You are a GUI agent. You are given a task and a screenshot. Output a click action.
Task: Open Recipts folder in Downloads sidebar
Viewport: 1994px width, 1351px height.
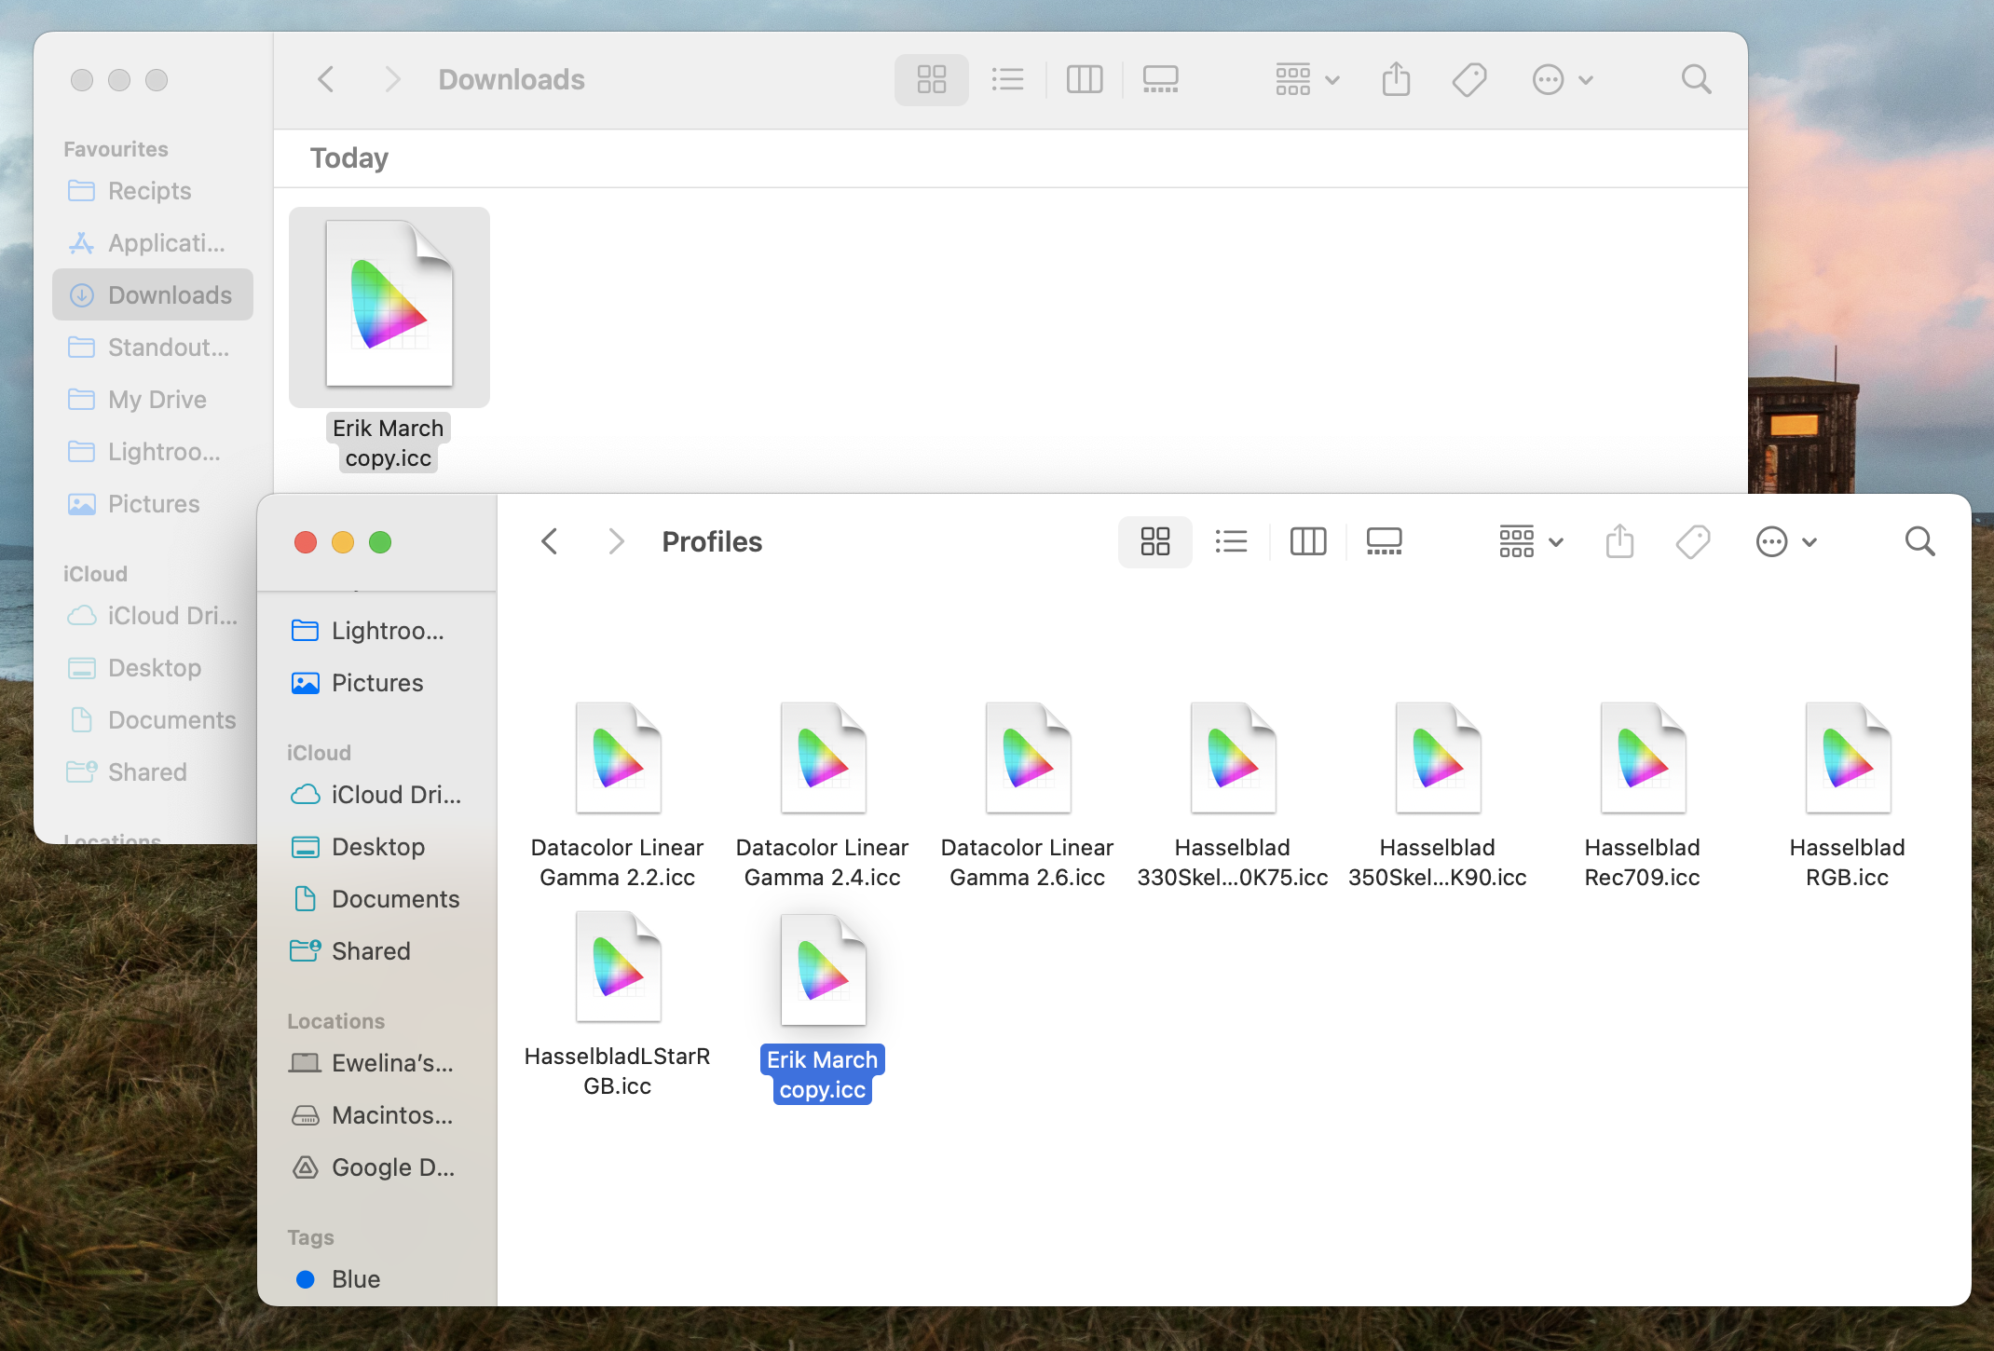pyautogui.click(x=153, y=191)
